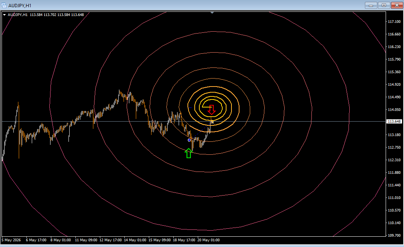Viewport: 404px width, 247px height.
Task: Click the 115.790 price scale label
Action: click(394, 59)
